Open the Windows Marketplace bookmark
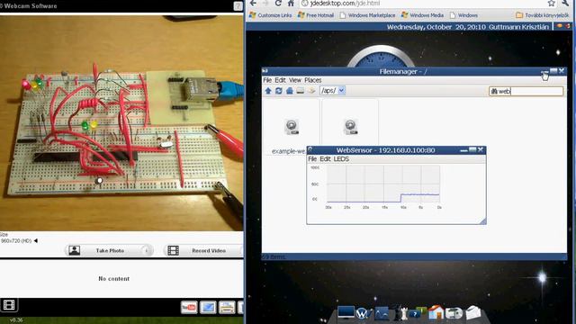 point(367,15)
